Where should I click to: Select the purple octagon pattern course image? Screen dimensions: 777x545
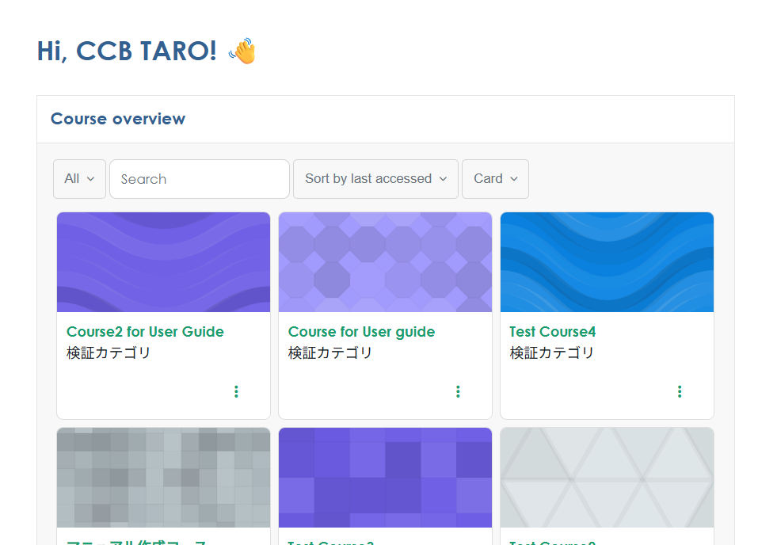point(385,262)
